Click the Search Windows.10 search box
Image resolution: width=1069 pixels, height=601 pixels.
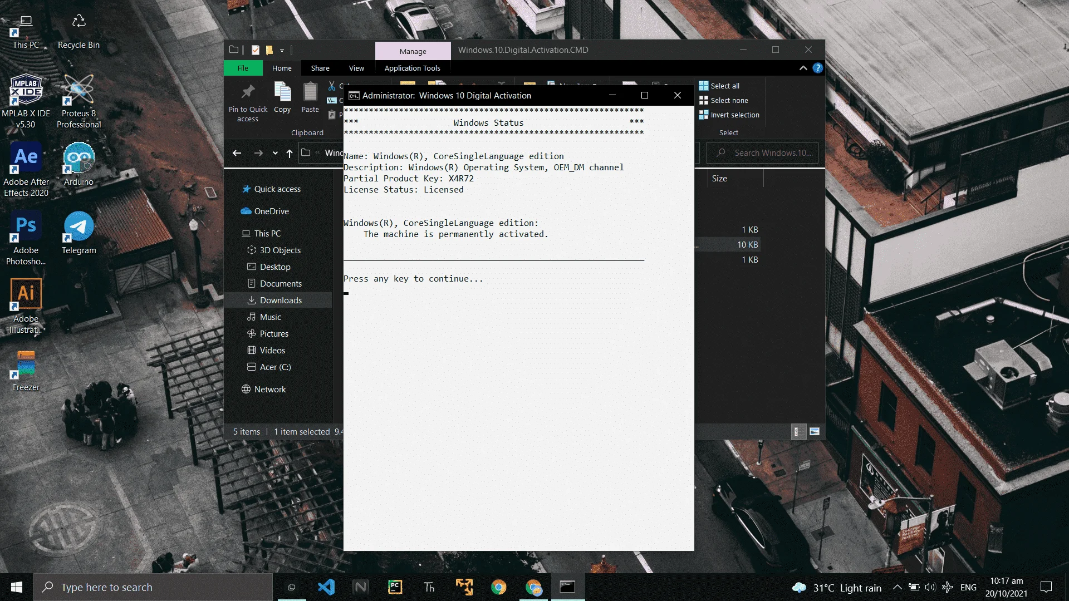762,153
